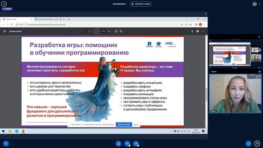The width and height of the screenshot is (263, 148).
Task: Expand the participant panel fullscreen icon
Action: (259, 37)
